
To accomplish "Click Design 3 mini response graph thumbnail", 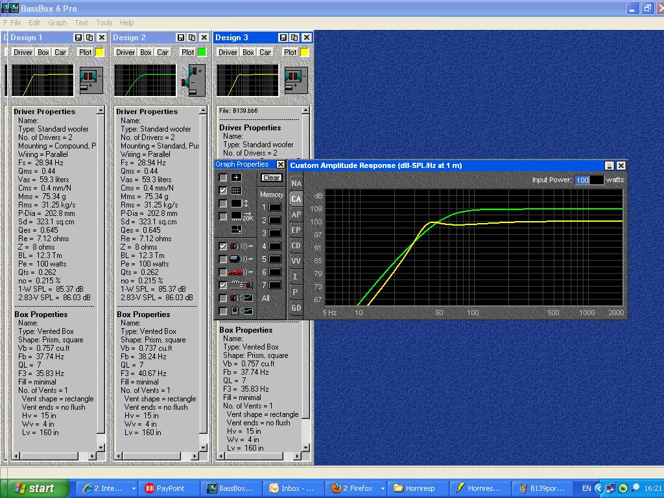I will pos(248,80).
